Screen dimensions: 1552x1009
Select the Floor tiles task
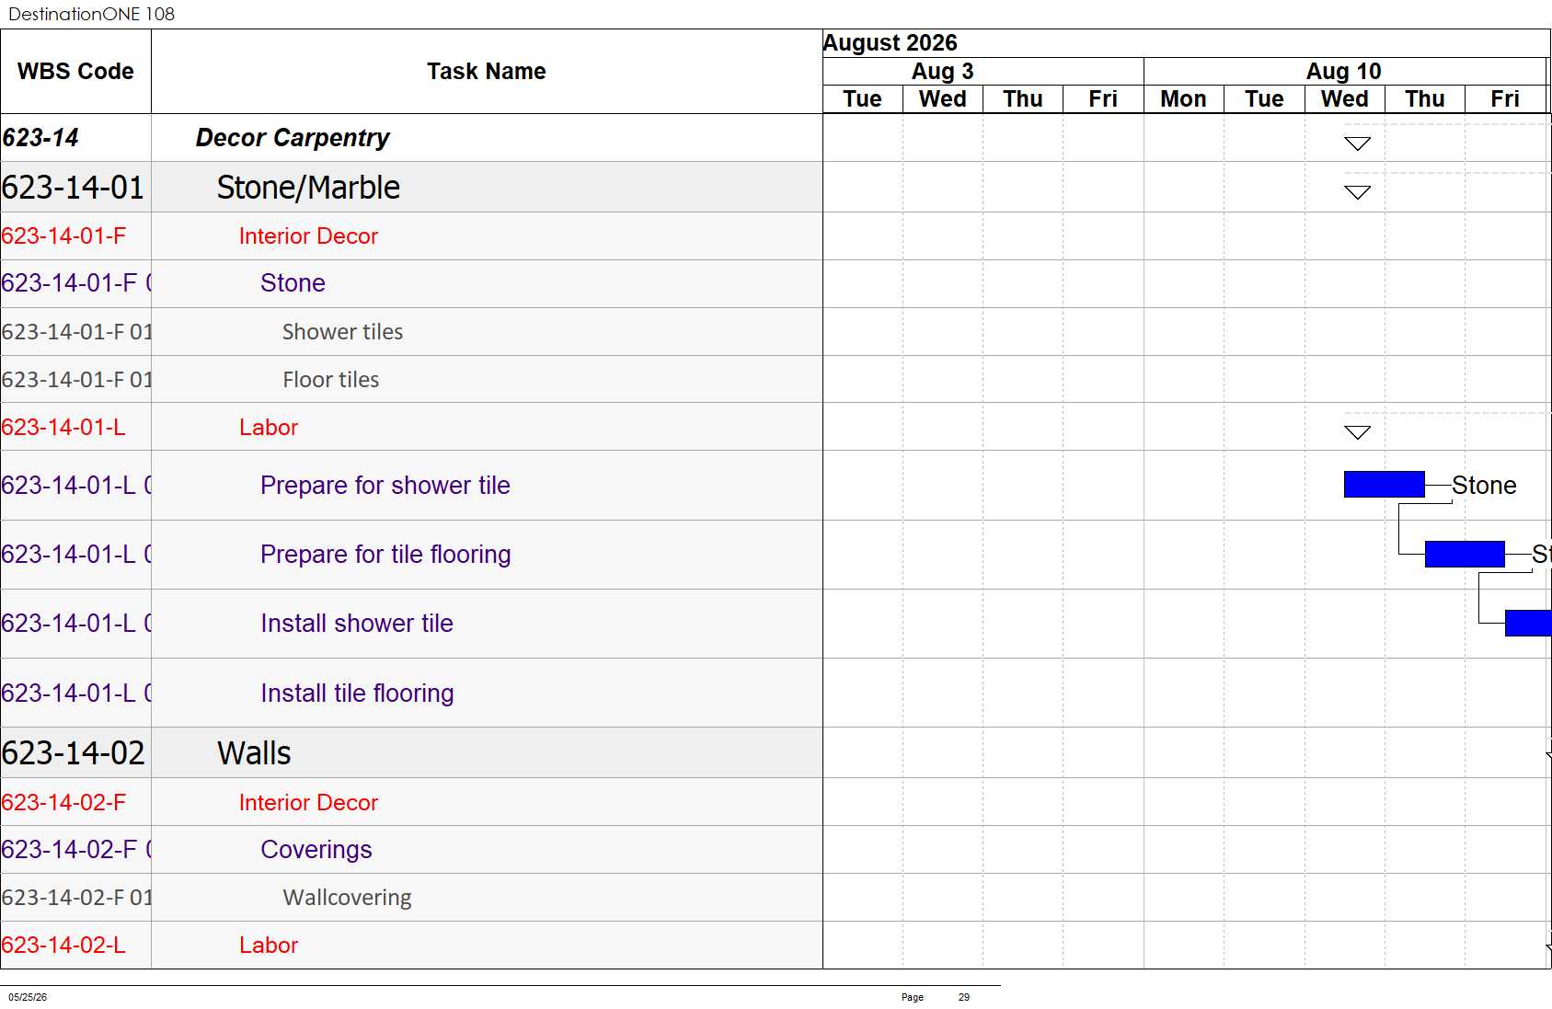click(x=330, y=380)
